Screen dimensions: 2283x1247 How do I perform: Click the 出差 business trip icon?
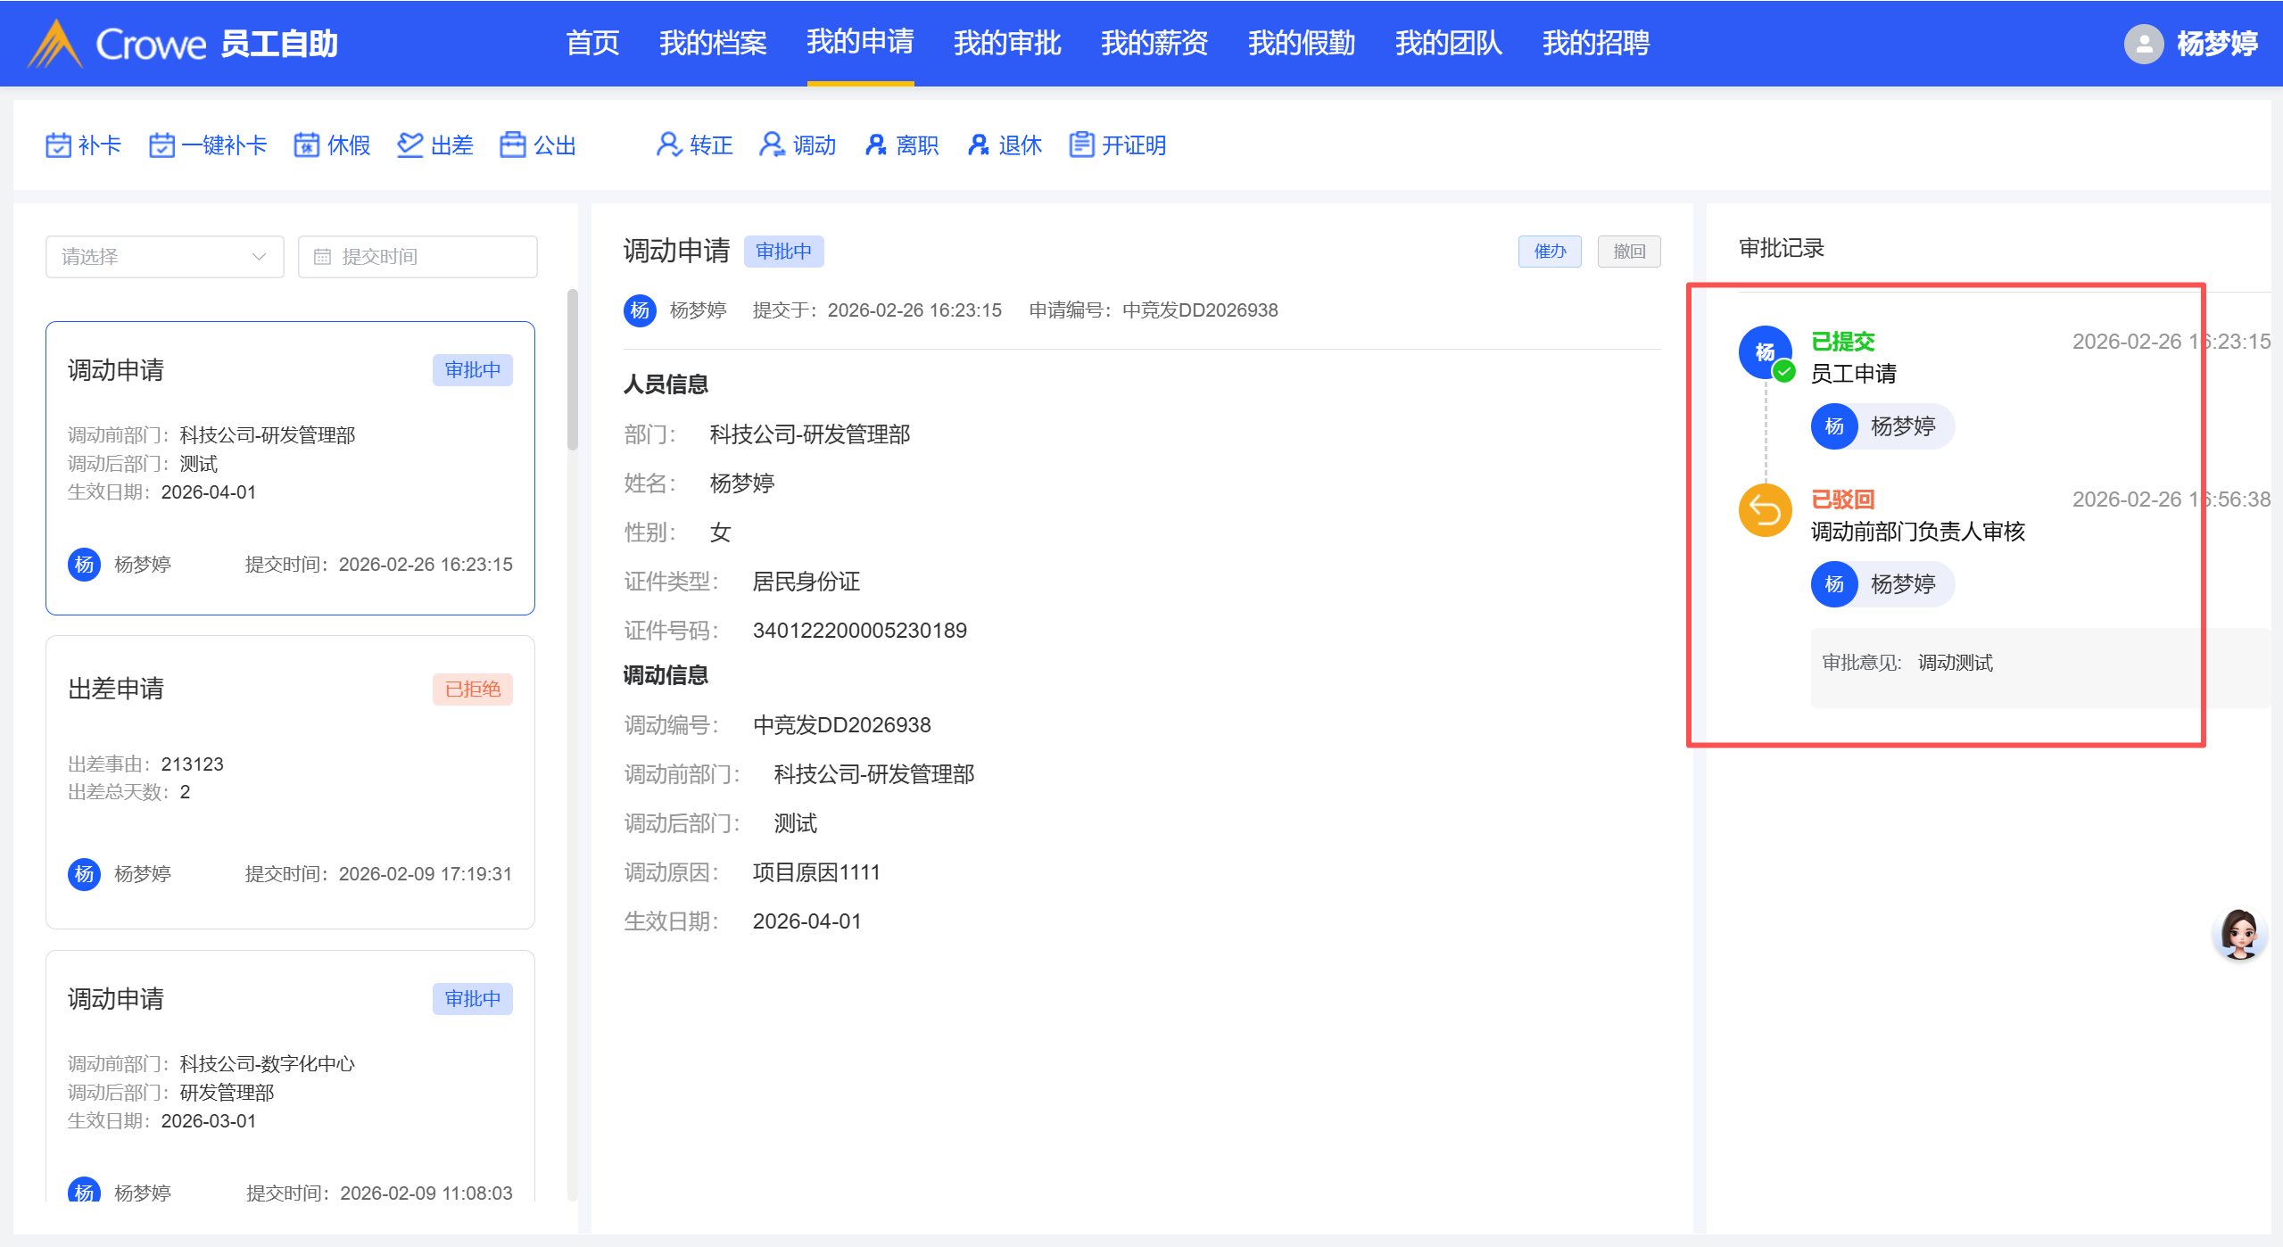click(410, 145)
